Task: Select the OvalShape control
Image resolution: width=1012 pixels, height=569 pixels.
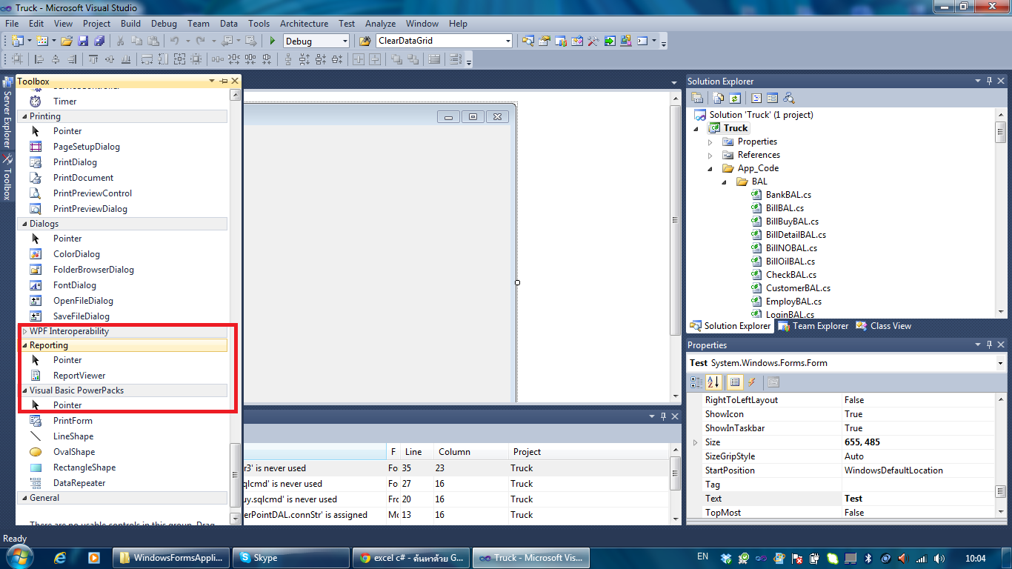Action: click(x=74, y=452)
